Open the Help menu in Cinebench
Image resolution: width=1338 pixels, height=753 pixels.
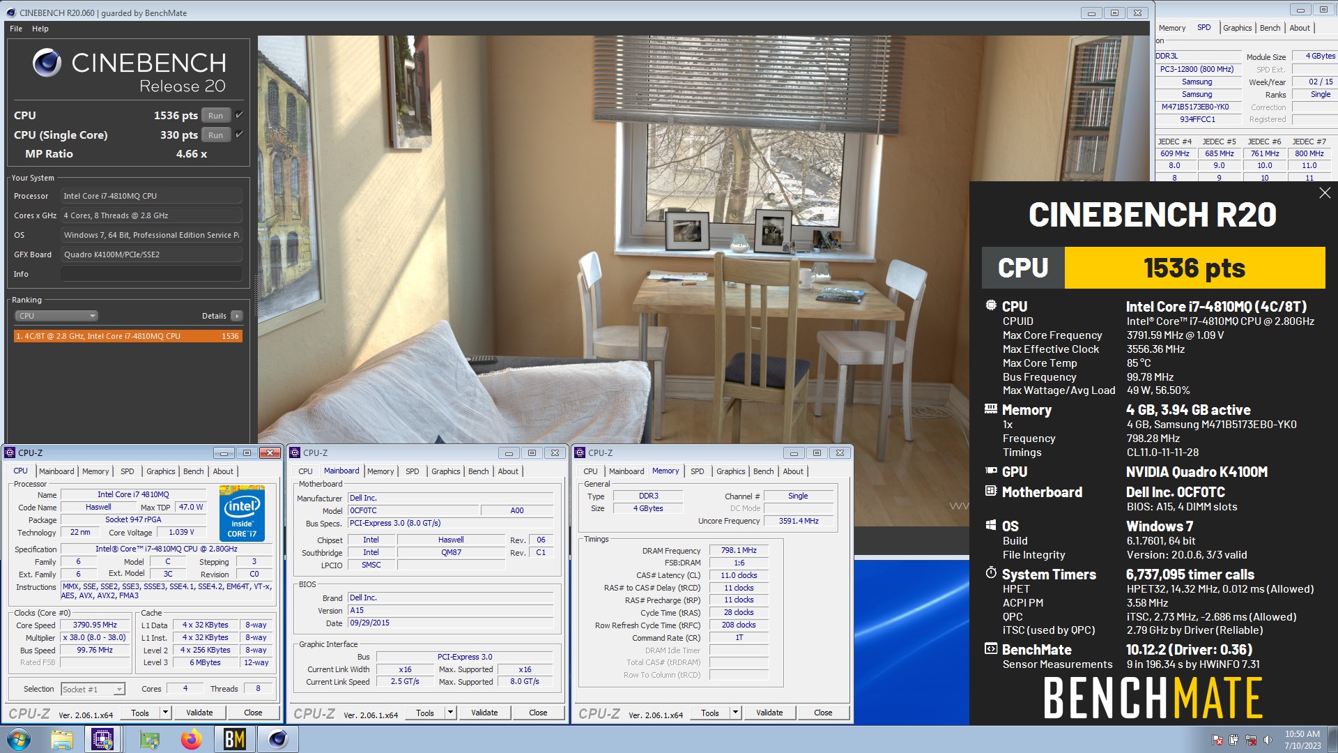click(x=40, y=29)
